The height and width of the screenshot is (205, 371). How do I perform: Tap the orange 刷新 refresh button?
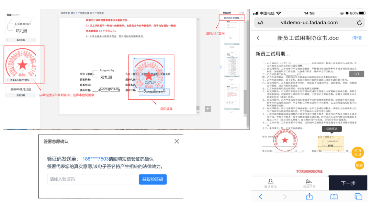pyautogui.click(x=359, y=165)
